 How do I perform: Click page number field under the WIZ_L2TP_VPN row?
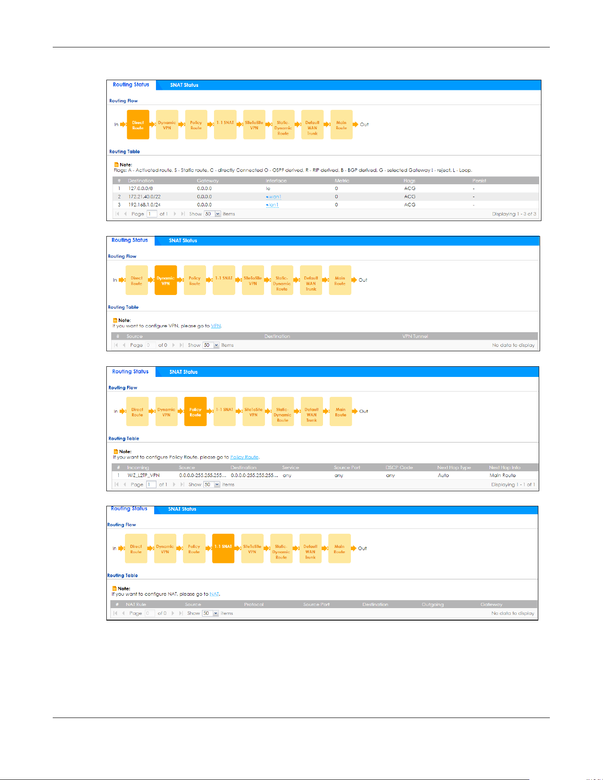[x=151, y=485]
